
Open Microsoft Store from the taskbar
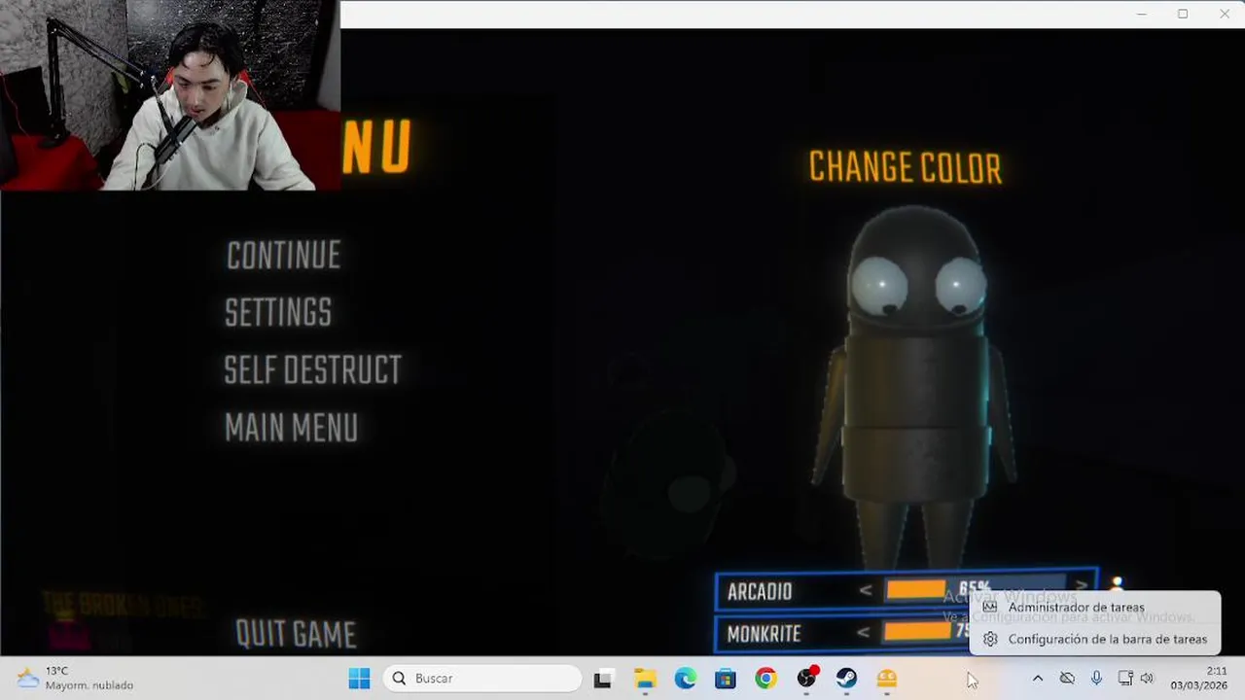click(726, 679)
